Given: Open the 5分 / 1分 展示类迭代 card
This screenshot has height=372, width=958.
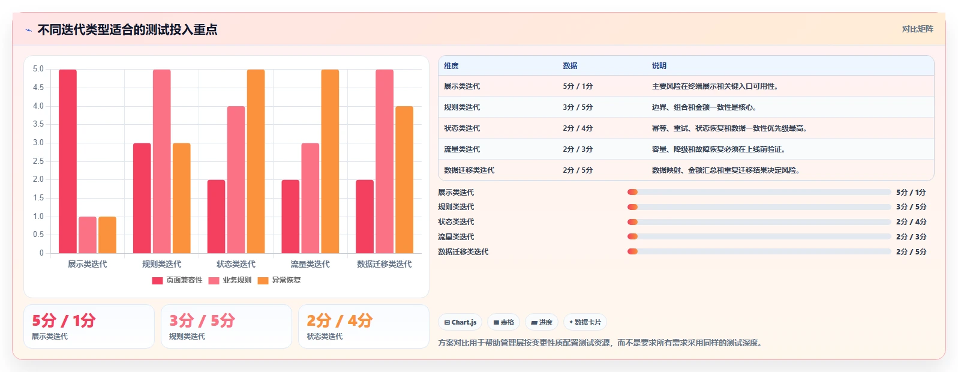Looking at the screenshot, I should 89,326.
